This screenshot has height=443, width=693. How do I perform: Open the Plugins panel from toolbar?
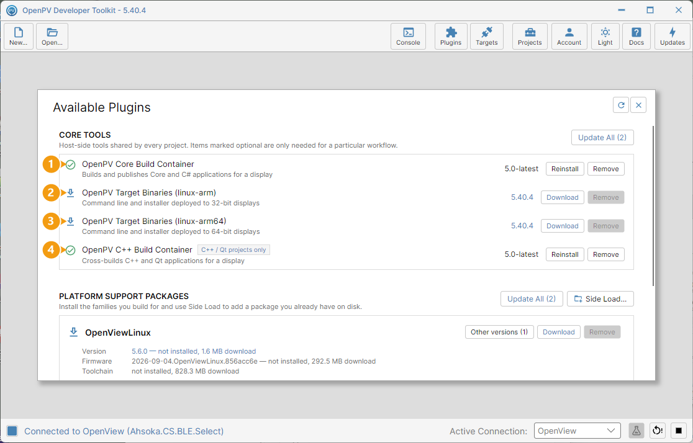point(451,36)
